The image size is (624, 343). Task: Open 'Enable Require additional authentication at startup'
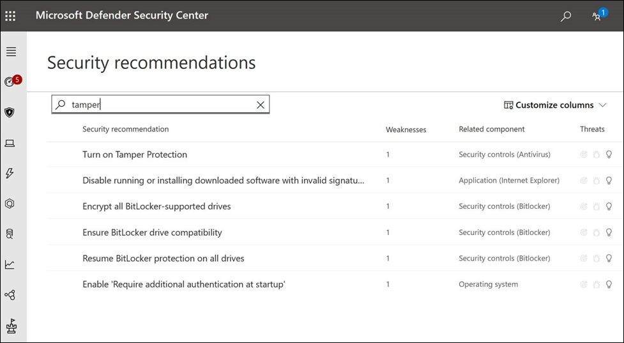pos(184,284)
